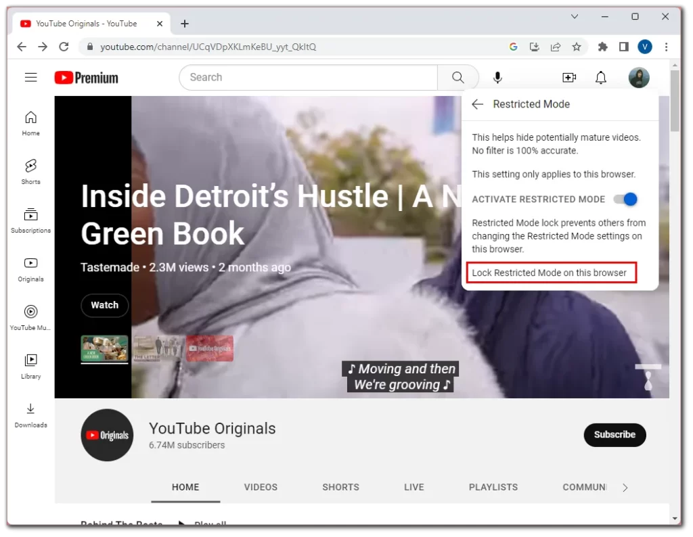Click the browser forward arrow
Image resolution: width=693 pixels, height=537 pixels.
(43, 47)
